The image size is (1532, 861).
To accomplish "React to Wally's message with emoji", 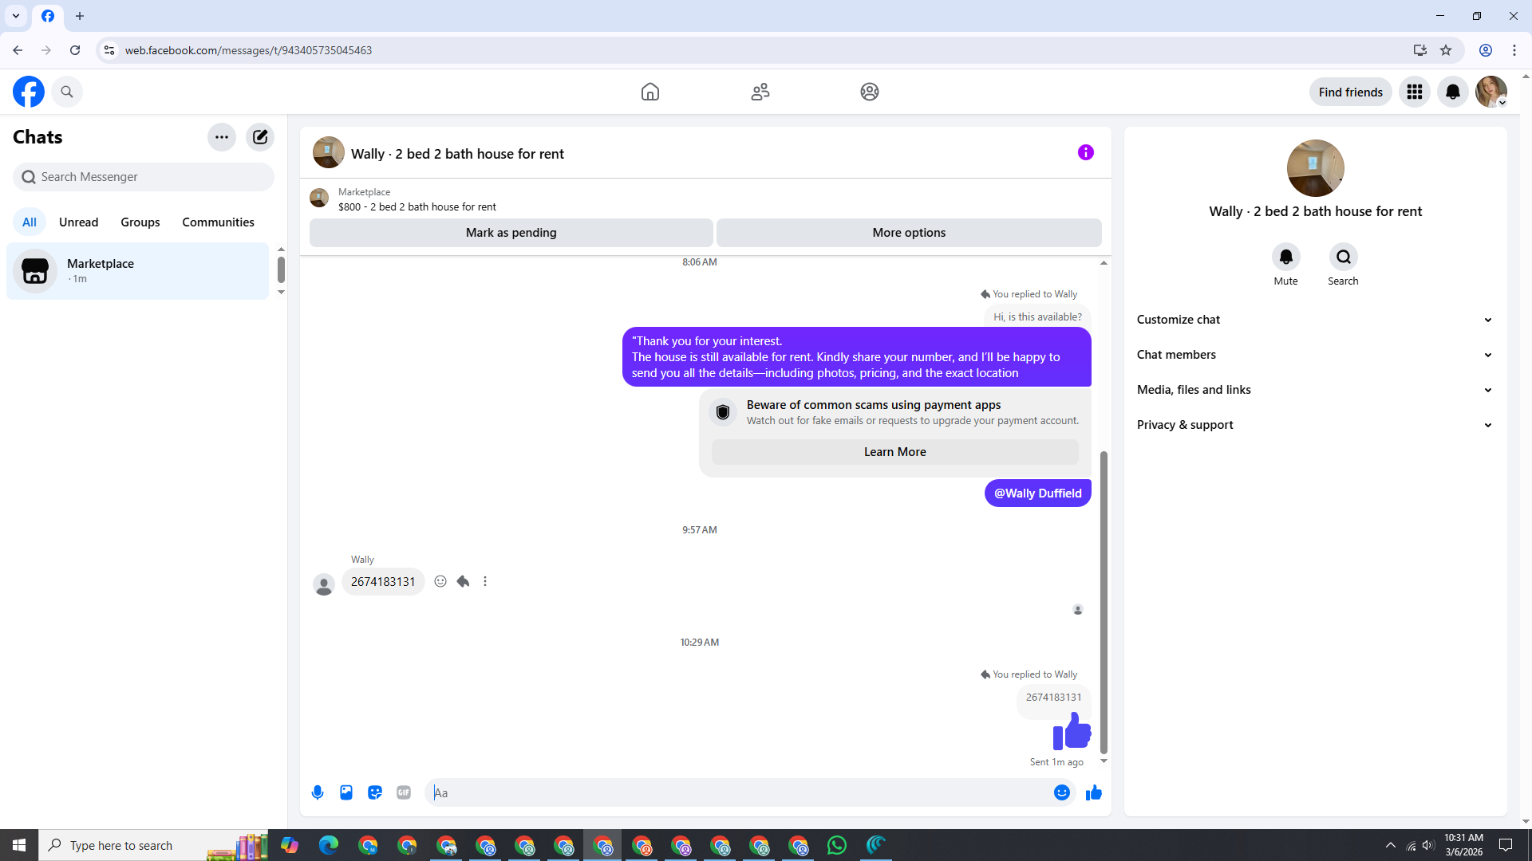I will 440,581.
